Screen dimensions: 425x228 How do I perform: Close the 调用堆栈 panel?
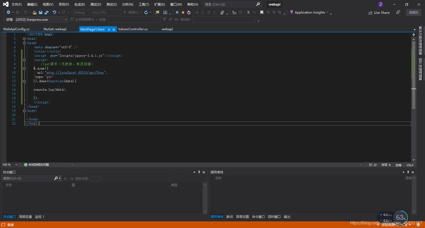[413, 172]
